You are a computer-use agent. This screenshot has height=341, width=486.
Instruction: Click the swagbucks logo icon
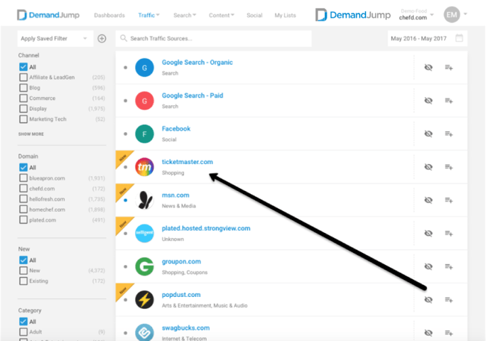point(145,333)
